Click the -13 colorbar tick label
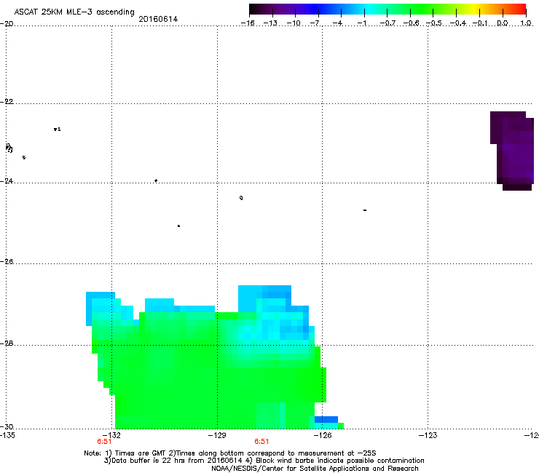The width and height of the screenshot is (539, 473). click(x=270, y=23)
